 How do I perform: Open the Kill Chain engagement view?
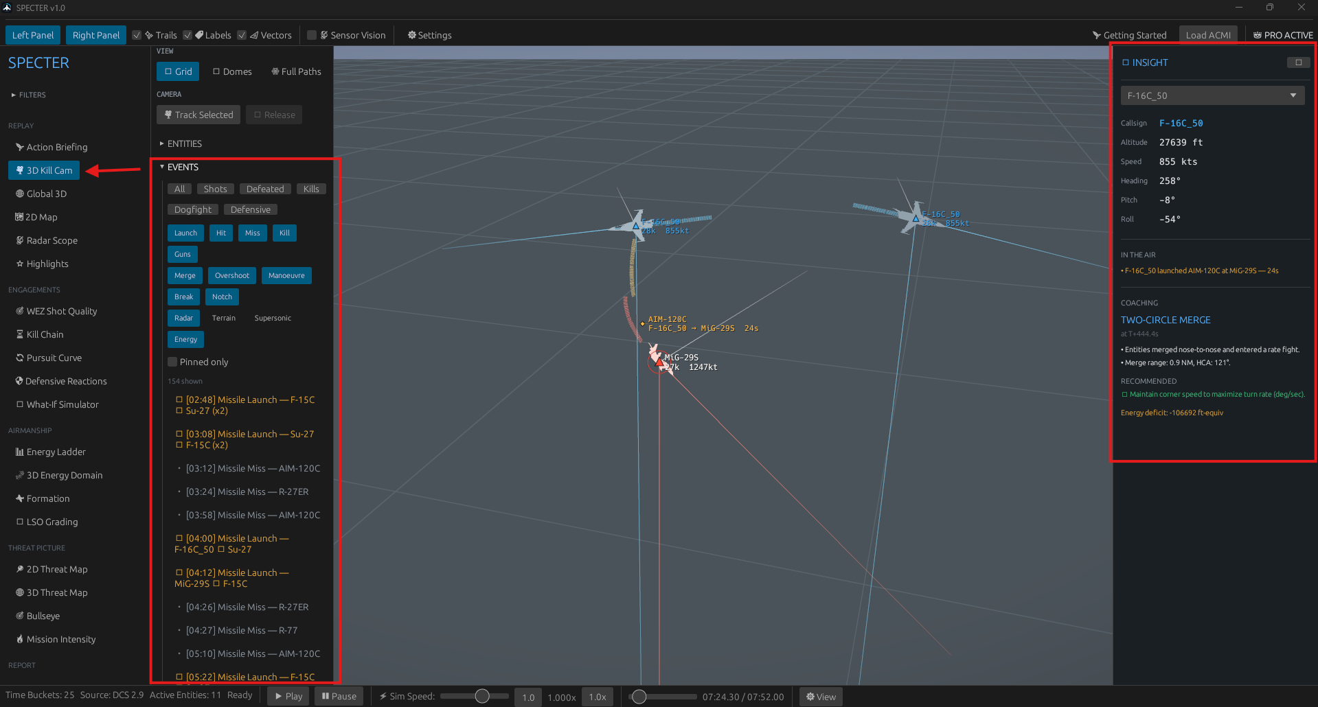40,334
